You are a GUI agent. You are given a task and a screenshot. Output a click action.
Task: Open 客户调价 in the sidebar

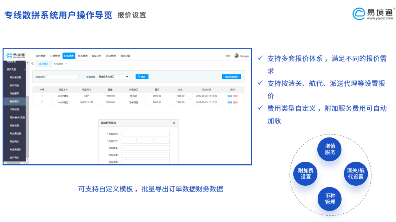point(14,157)
